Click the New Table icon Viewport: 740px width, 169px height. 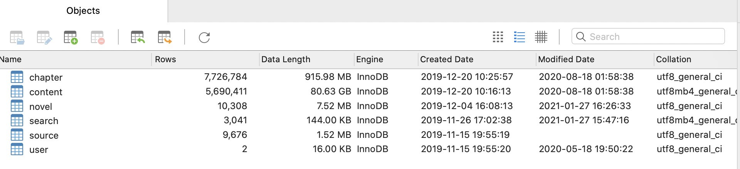[71, 37]
